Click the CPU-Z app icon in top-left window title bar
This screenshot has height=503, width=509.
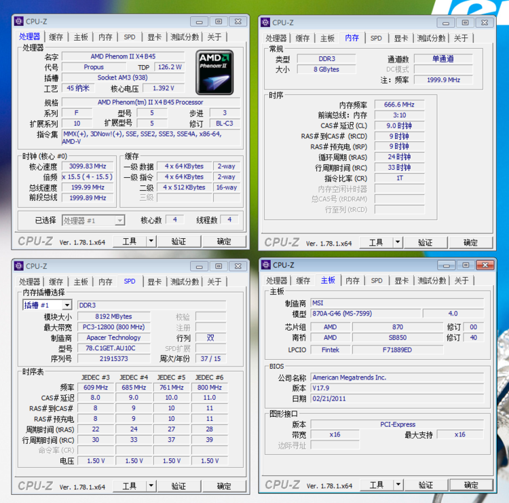tap(19, 22)
